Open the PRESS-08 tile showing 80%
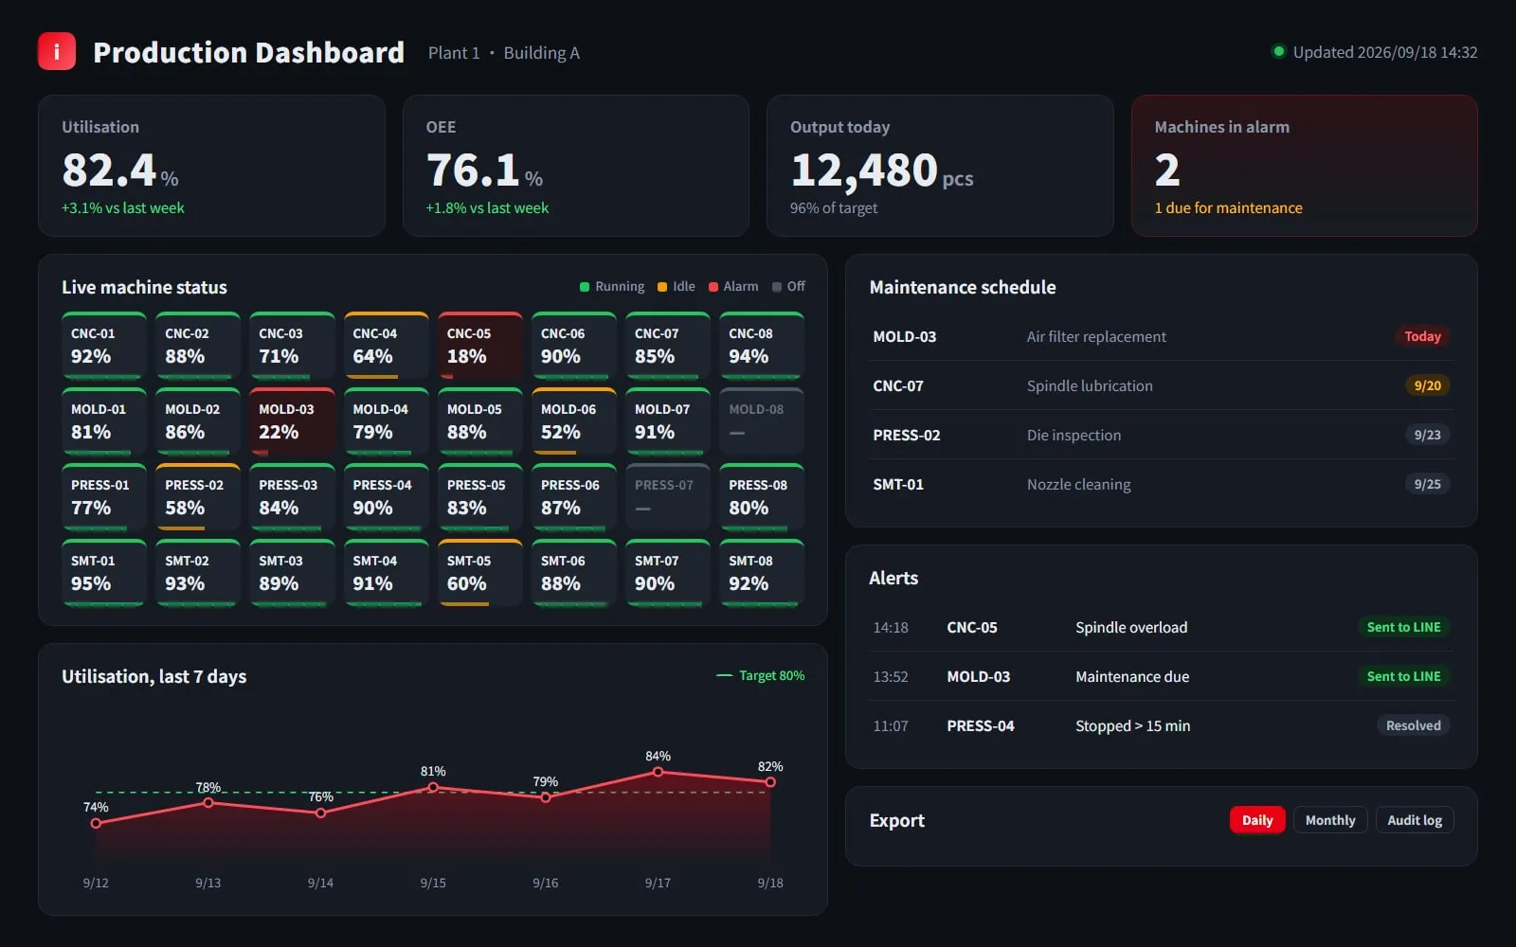 coord(762,497)
